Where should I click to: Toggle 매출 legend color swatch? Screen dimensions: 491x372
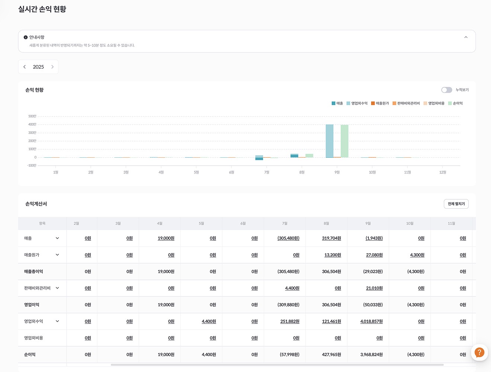(x=334, y=103)
